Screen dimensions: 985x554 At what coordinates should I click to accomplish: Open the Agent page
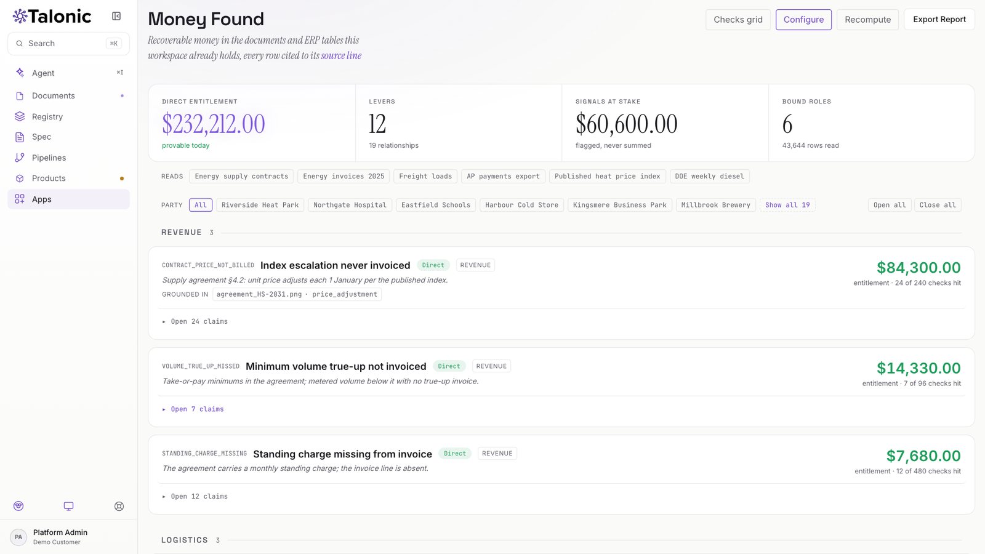pos(68,73)
